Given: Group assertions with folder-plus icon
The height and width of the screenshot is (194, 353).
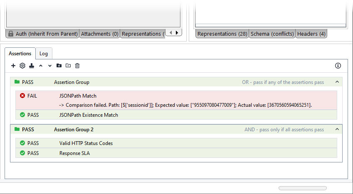Looking at the screenshot, I should pyautogui.click(x=59, y=66).
